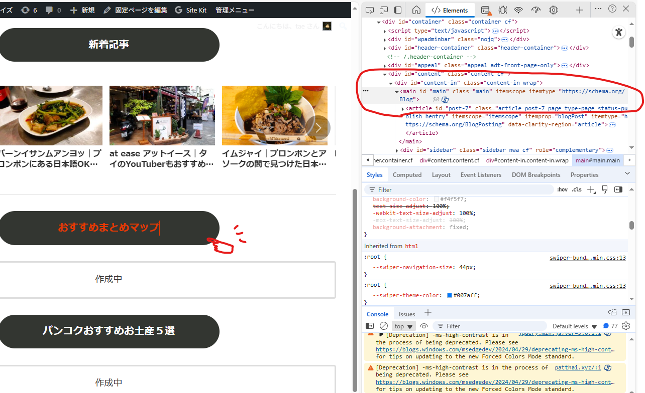Collapse the div#container node
This screenshot has height=393, width=645.
(x=378, y=22)
